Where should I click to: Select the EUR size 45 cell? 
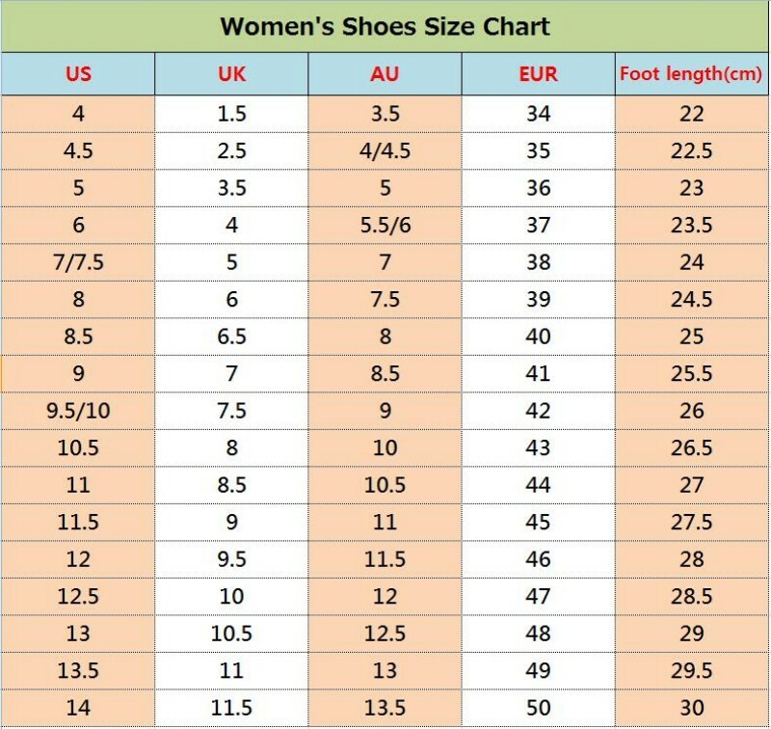click(539, 522)
